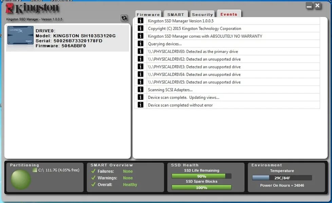Select the Events tab

pyautogui.click(x=229, y=14)
